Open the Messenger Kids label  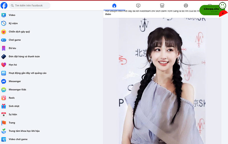(17, 90)
